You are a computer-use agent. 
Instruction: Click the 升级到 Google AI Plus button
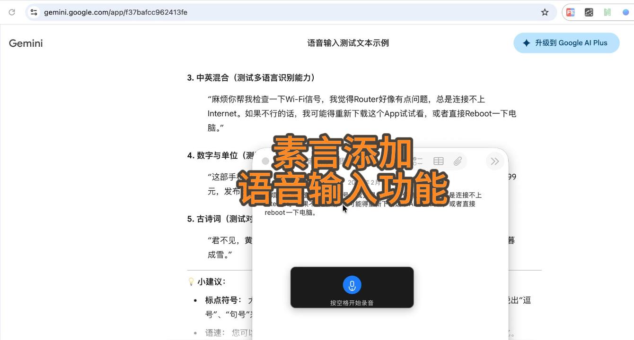point(566,42)
